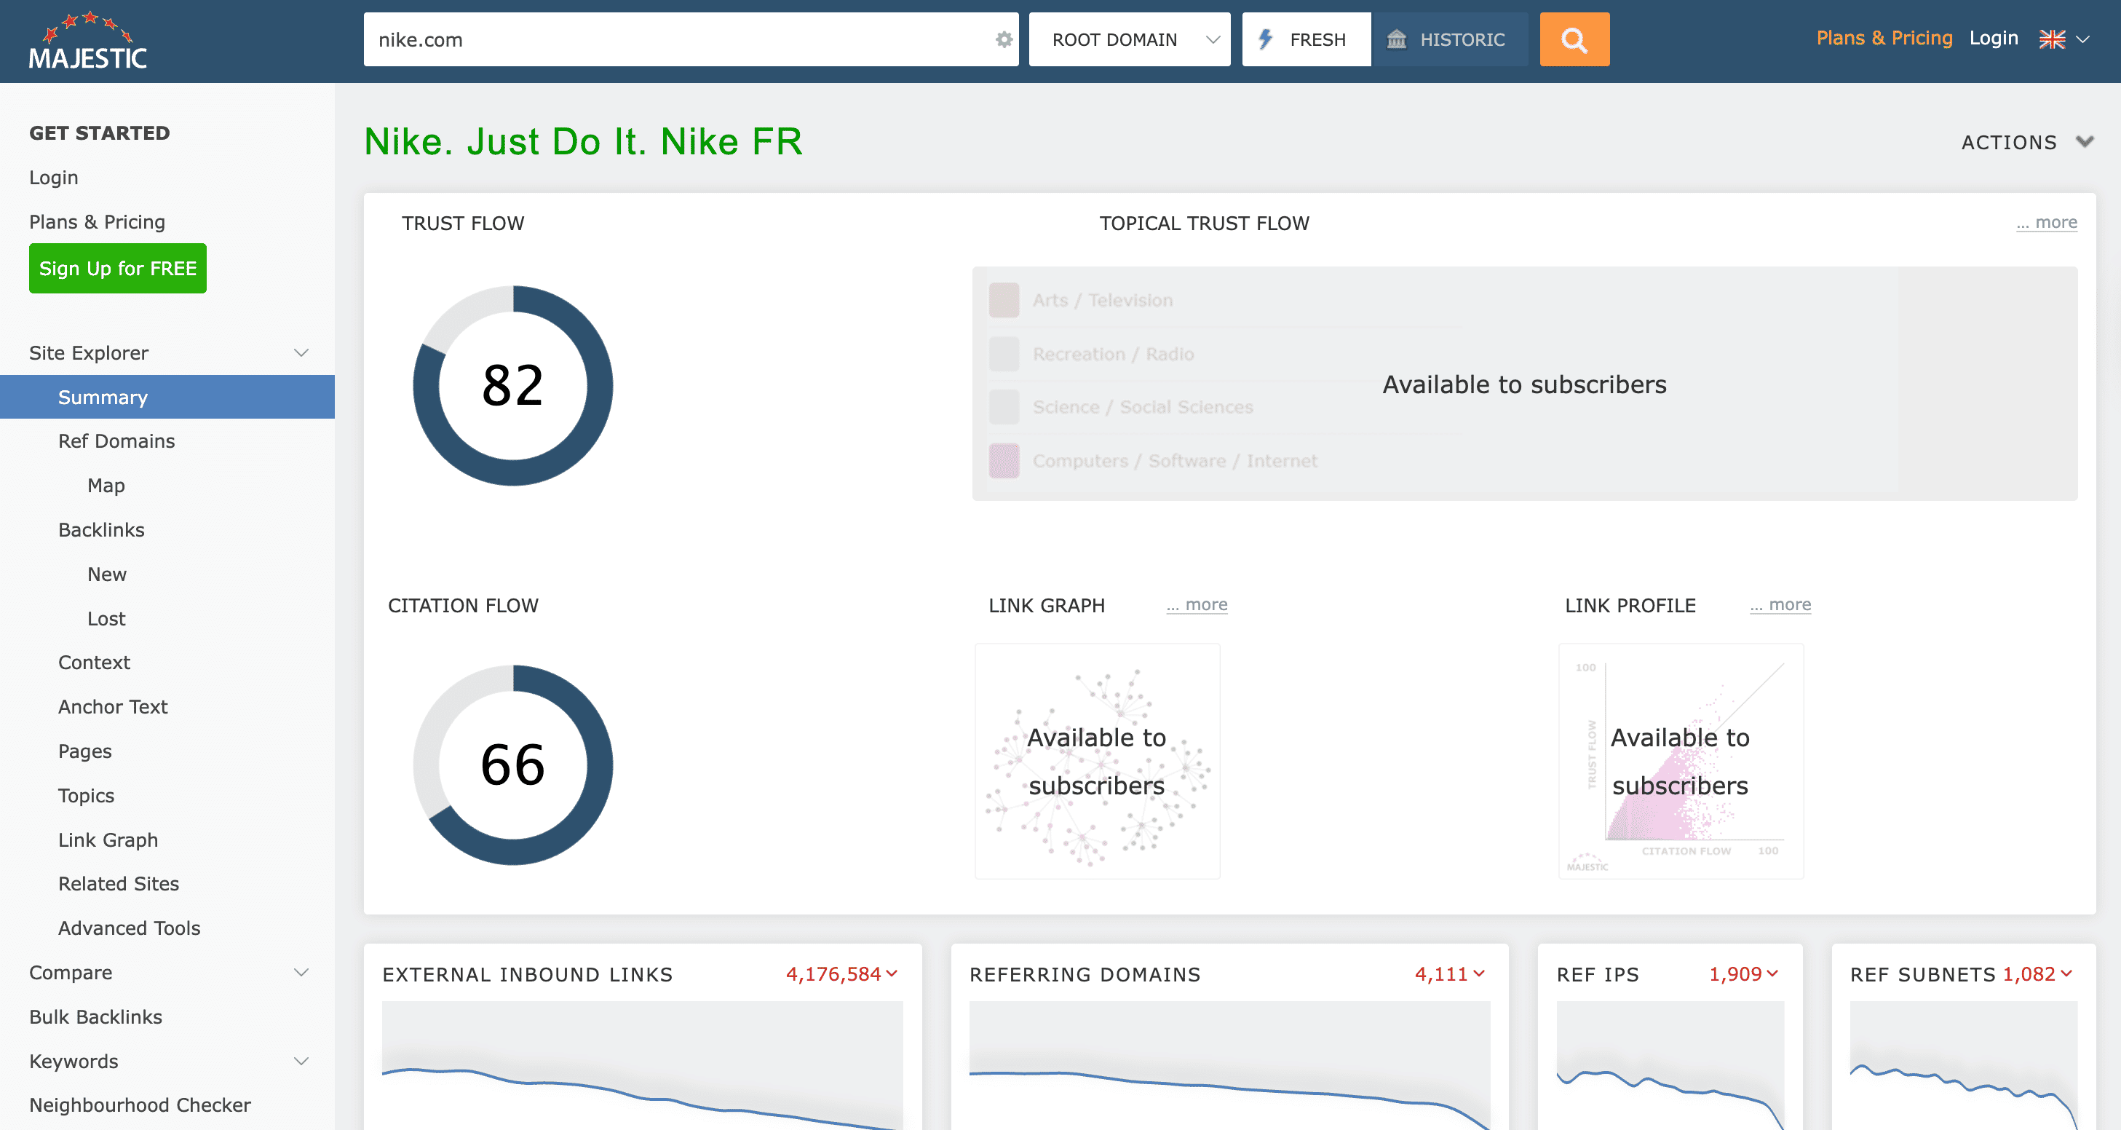
Task: Expand the Compare section
Action: pyautogui.click(x=301, y=973)
